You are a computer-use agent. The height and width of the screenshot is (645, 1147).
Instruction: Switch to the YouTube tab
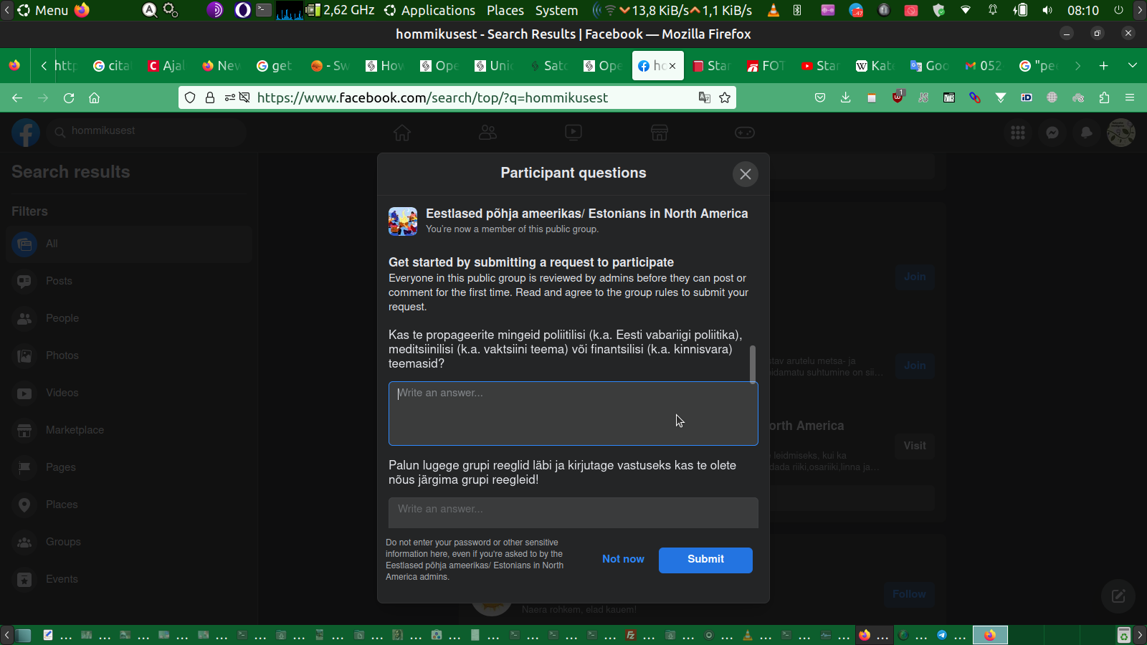820,66
